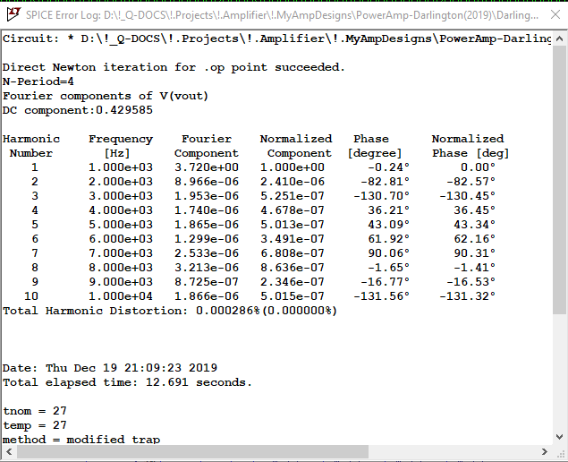Screen dimensions: 568x462
Task: Click the 'Fourier Component' column header
Action: 207,146
